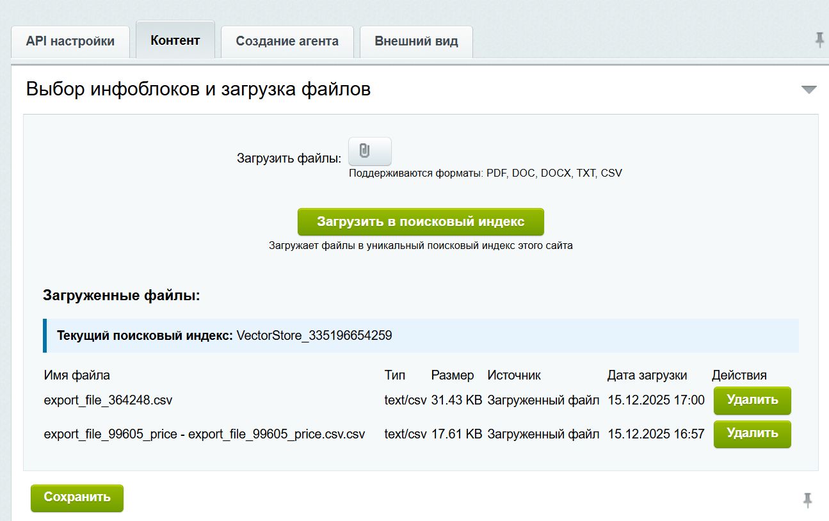Switch to the API настройки tab
The height and width of the screenshot is (521, 829).
70,40
